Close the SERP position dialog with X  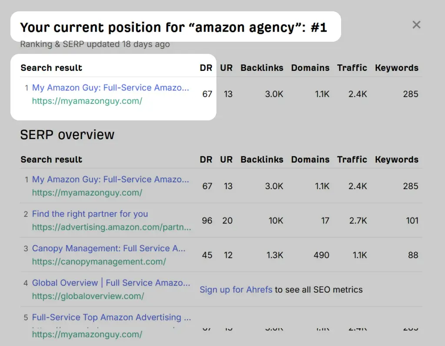click(416, 25)
